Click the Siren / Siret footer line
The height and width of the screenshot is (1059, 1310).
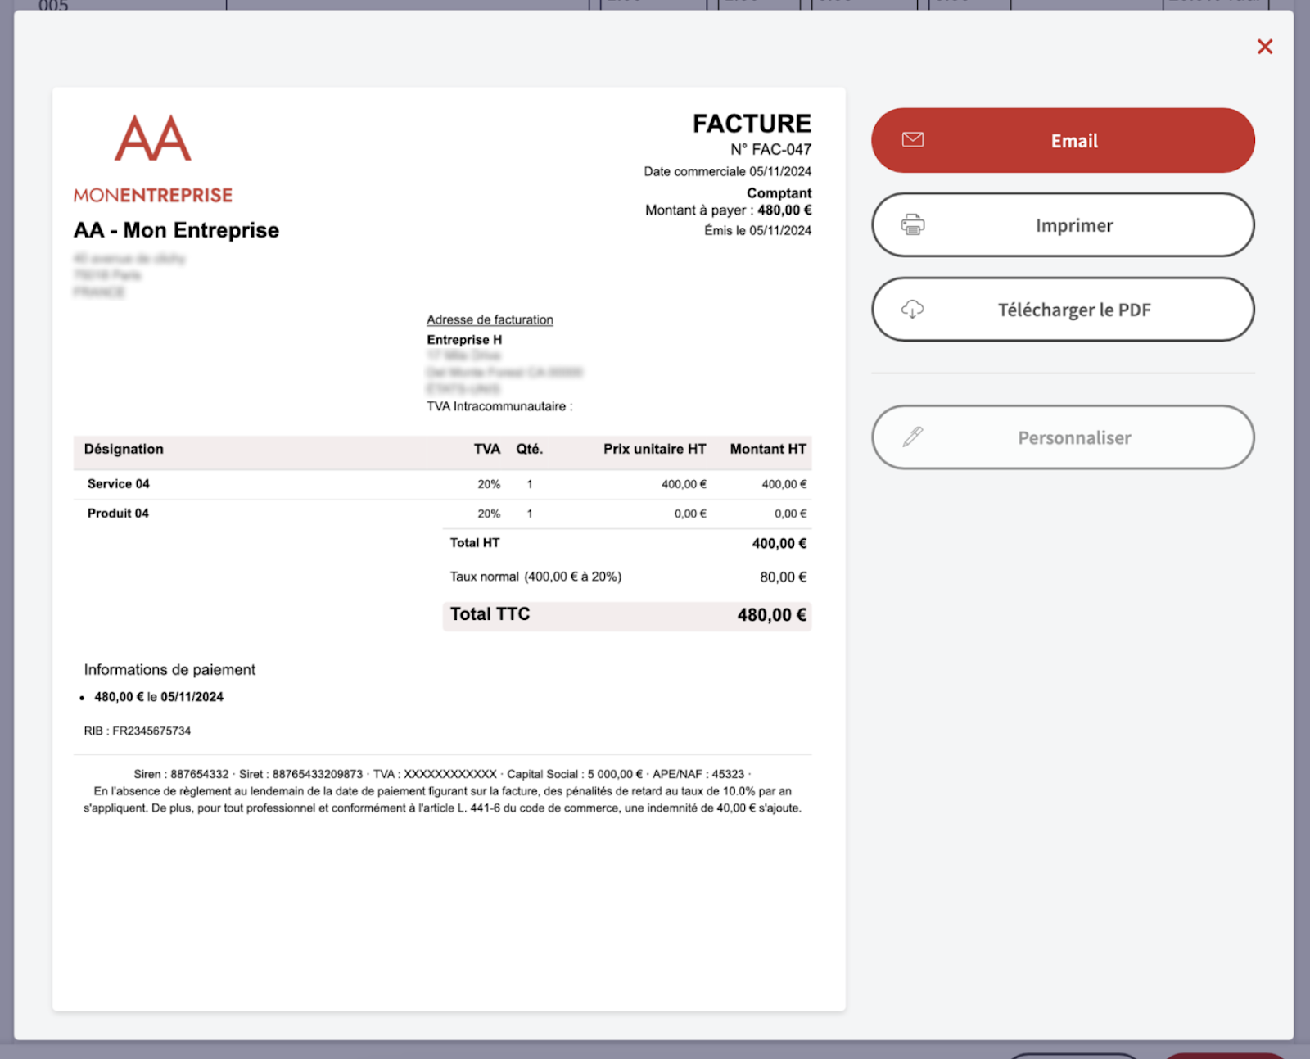coord(442,774)
